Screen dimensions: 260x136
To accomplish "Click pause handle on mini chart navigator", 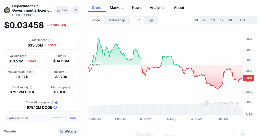I will pos(242,134).
